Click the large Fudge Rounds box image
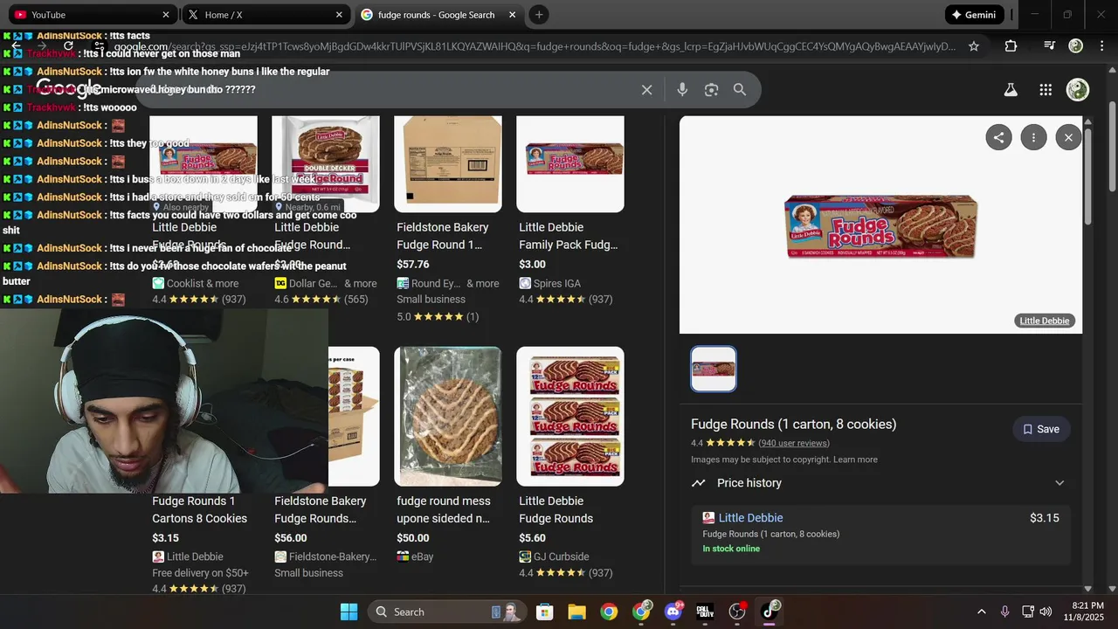 pos(880,227)
